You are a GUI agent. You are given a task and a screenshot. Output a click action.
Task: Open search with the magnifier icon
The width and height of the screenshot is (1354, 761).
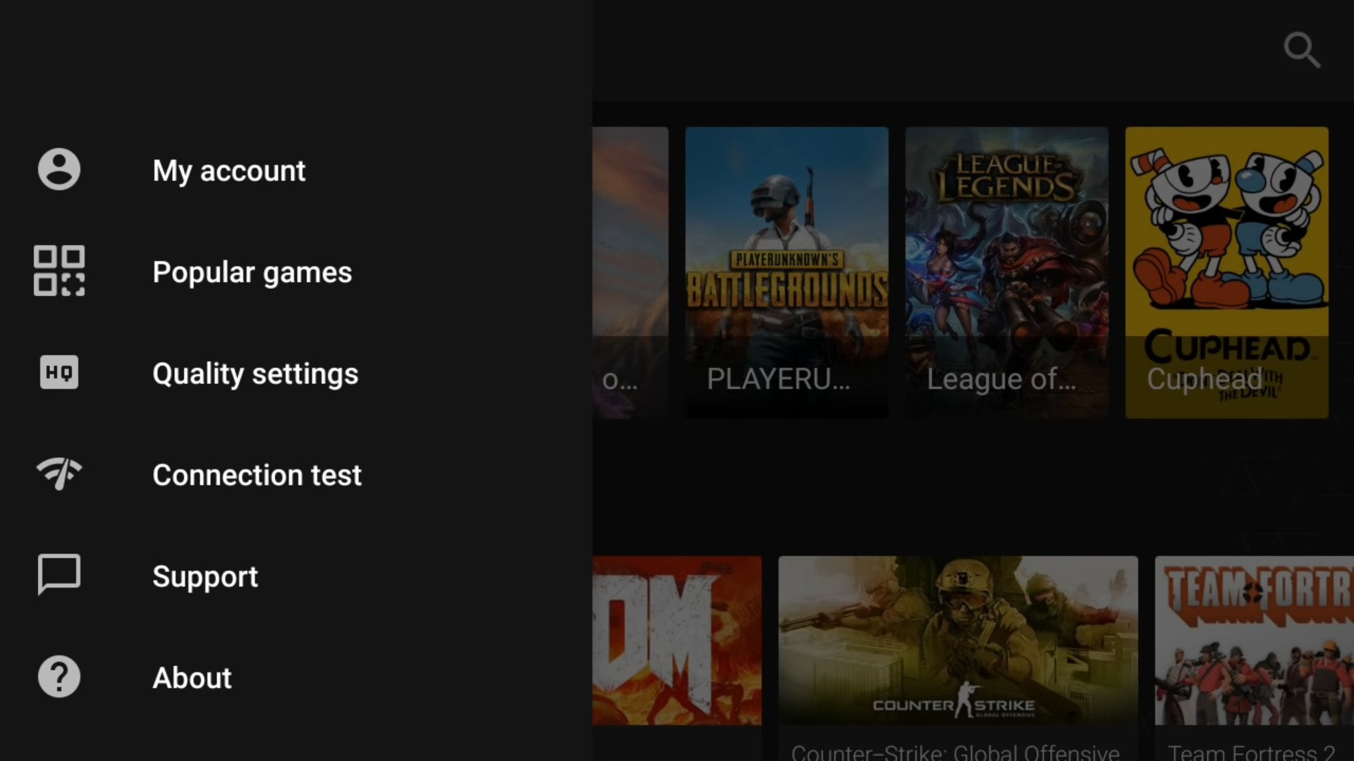point(1302,50)
